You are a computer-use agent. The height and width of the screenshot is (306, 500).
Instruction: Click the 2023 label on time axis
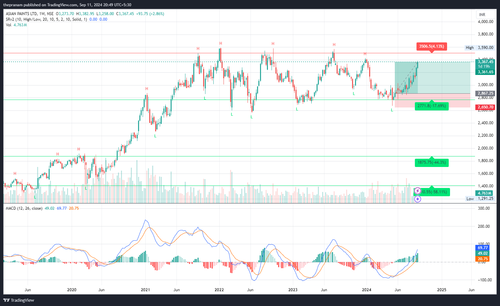pyautogui.click(x=293, y=290)
